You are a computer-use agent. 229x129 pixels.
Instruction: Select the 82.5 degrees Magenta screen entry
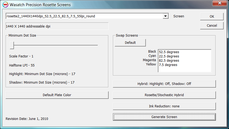[169, 60]
